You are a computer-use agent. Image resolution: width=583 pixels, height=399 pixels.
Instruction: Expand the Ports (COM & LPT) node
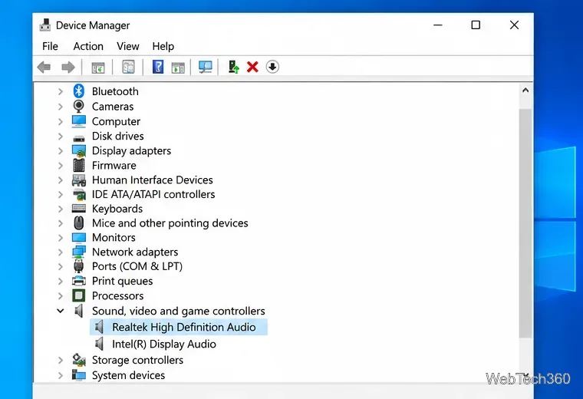coord(61,266)
